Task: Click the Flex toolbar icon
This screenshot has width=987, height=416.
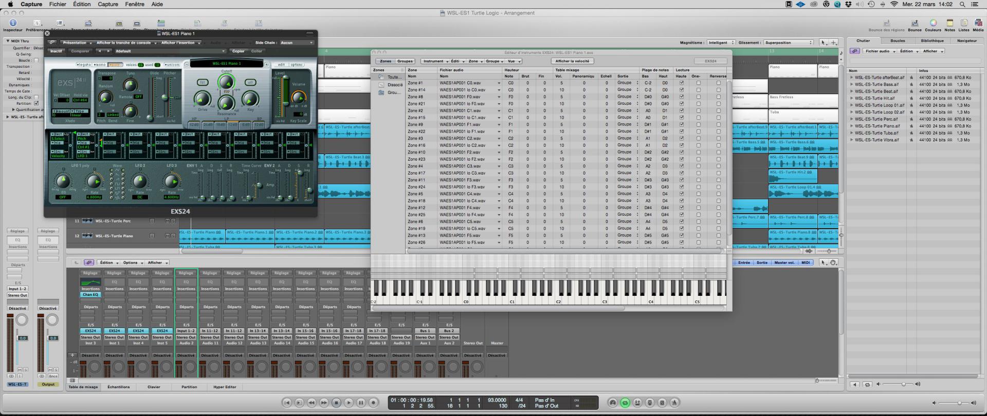Action: tap(137, 23)
